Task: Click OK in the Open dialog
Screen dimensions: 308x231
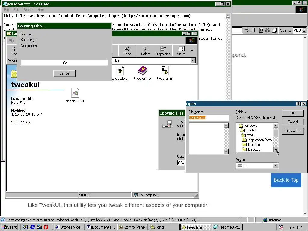Action: click(x=293, y=113)
